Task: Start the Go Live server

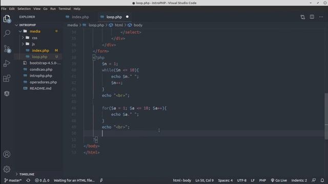Action: 279,180
